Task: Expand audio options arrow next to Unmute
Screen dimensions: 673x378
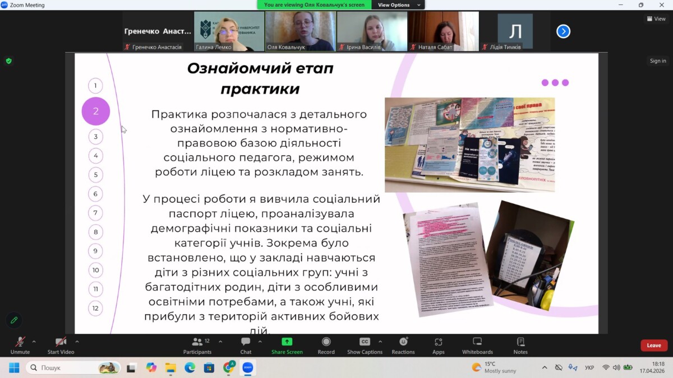Action: (34, 341)
